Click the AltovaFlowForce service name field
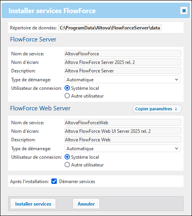 123,53
